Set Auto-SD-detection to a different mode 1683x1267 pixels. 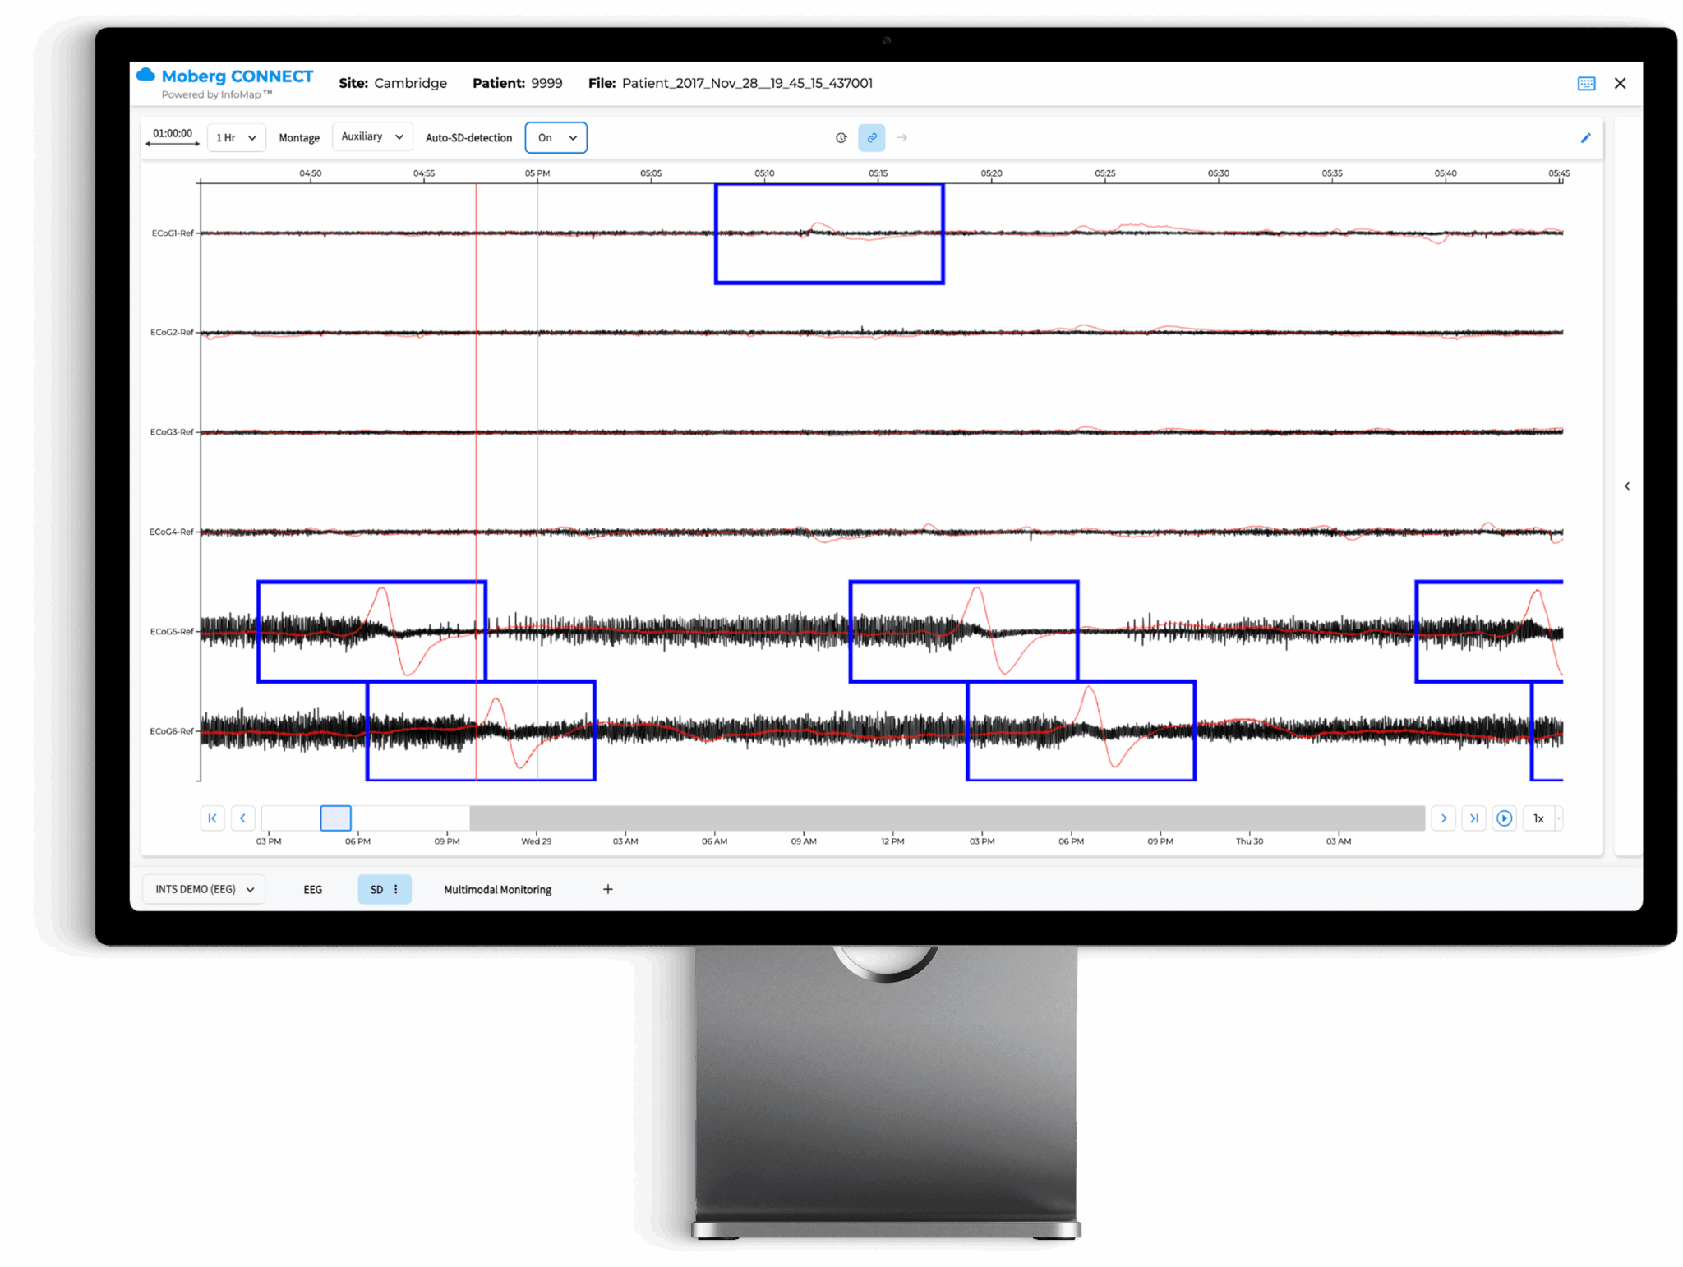point(556,137)
